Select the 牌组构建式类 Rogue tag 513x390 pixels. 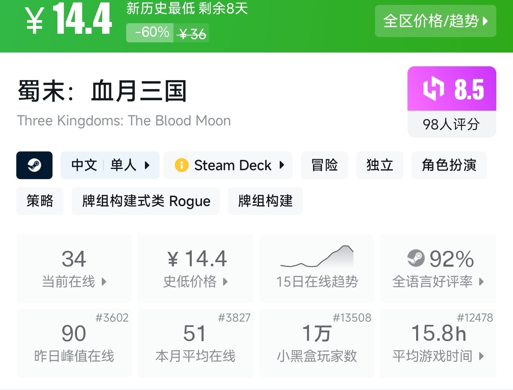click(146, 201)
